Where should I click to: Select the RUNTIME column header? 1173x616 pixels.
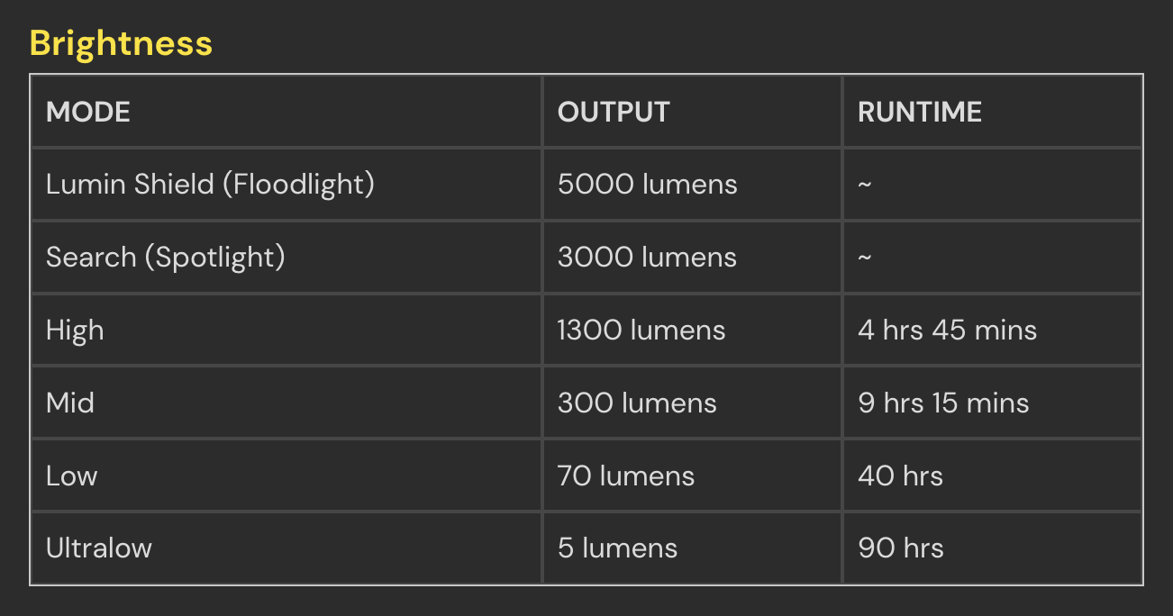992,112
